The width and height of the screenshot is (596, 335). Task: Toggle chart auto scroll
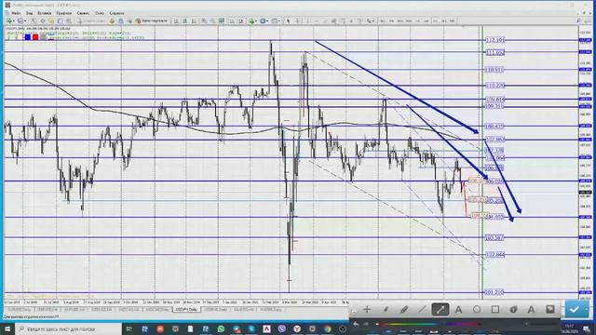coord(232,20)
